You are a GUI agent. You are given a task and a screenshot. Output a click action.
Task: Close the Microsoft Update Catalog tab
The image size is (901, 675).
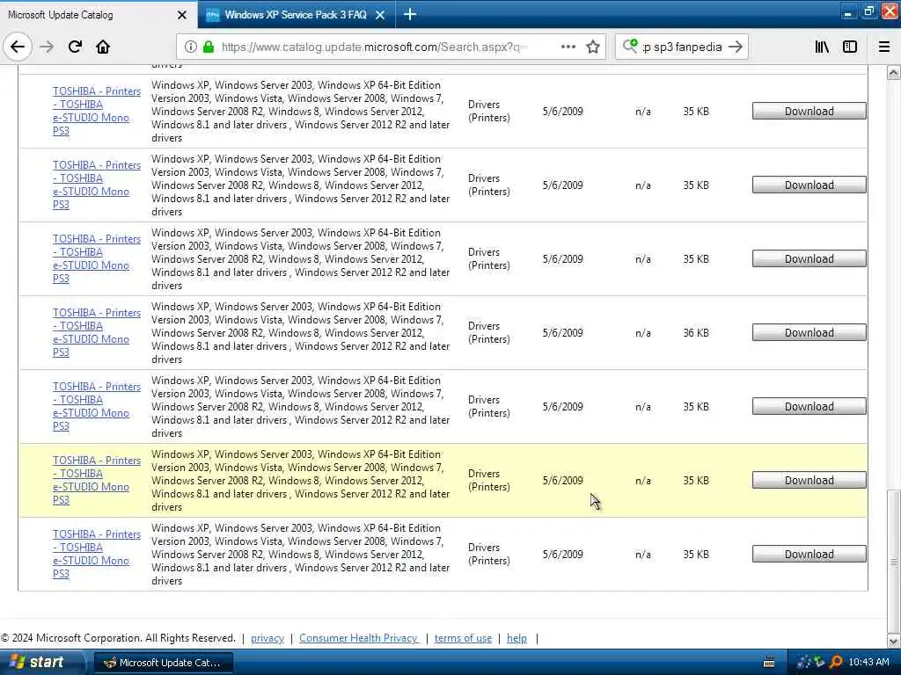pos(182,15)
